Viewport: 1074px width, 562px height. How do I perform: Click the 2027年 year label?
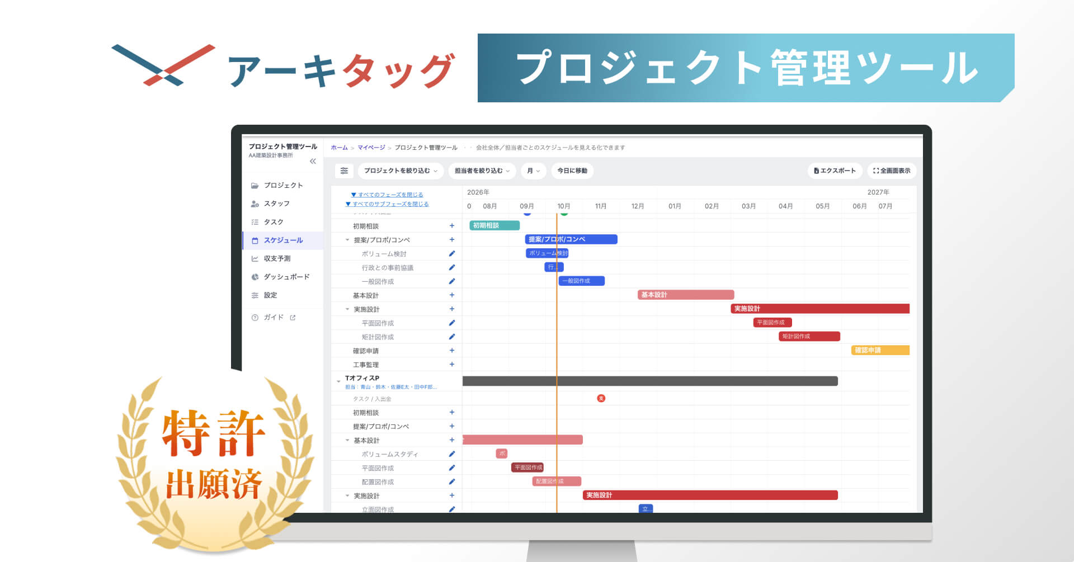point(878,192)
